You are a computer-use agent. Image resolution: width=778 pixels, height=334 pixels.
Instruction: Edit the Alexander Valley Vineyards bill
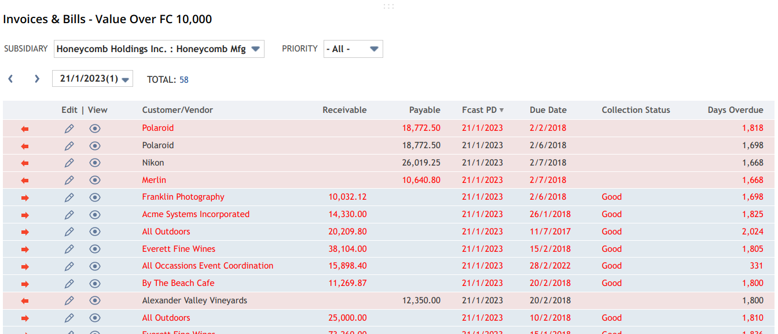pyautogui.click(x=69, y=301)
